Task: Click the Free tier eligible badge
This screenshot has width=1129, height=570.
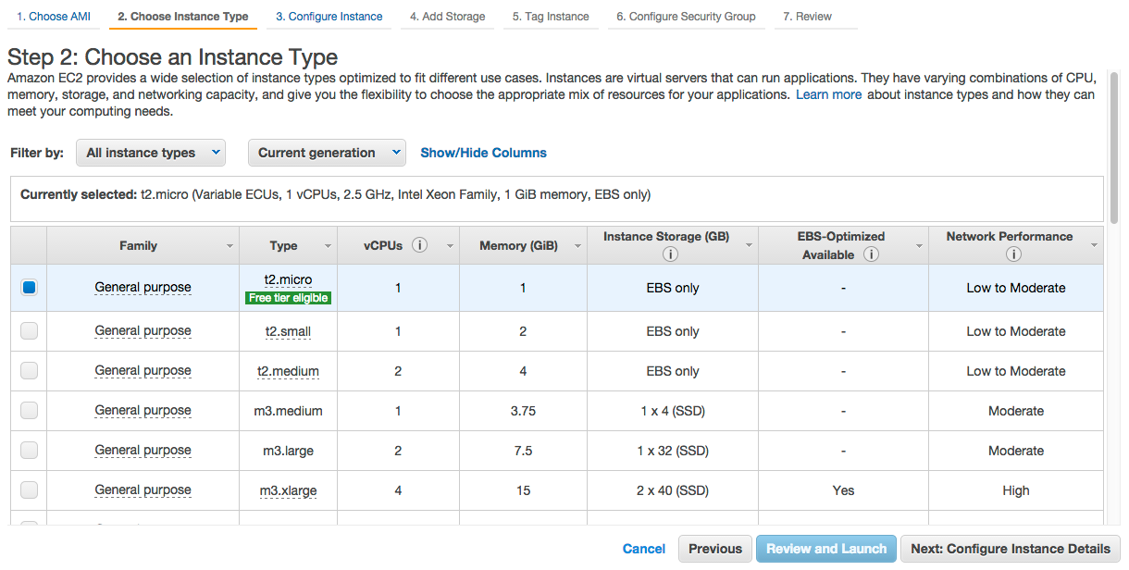Action: click(288, 298)
